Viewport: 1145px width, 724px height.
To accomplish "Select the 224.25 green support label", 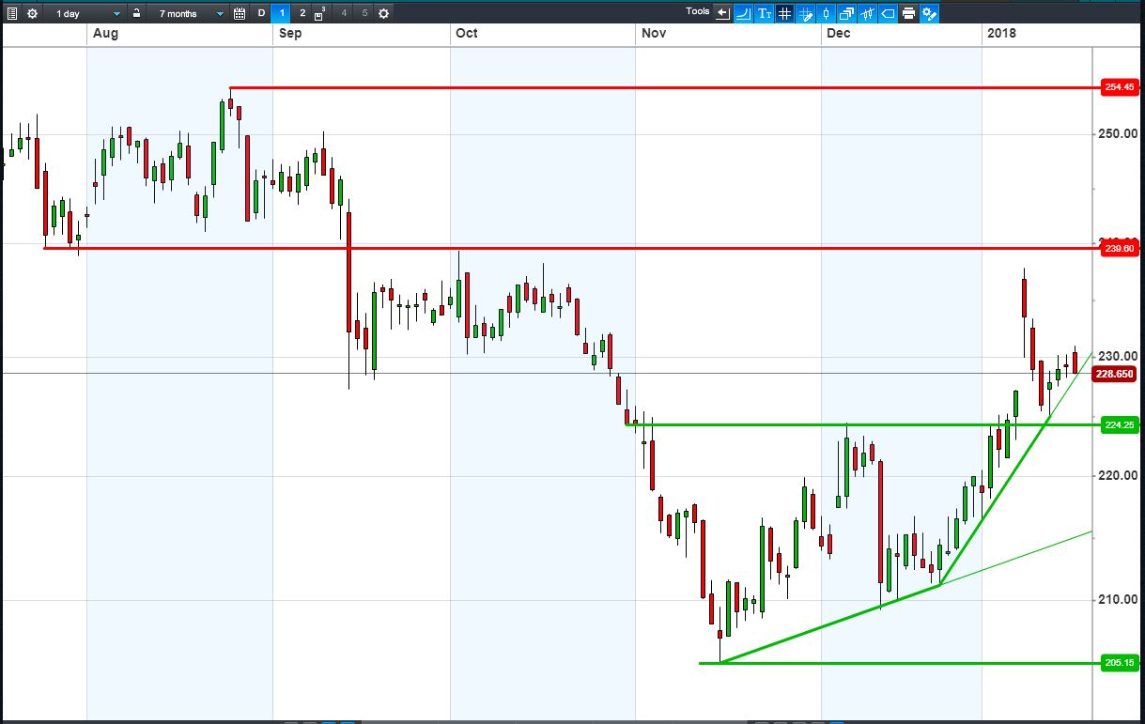I will coord(1119,424).
